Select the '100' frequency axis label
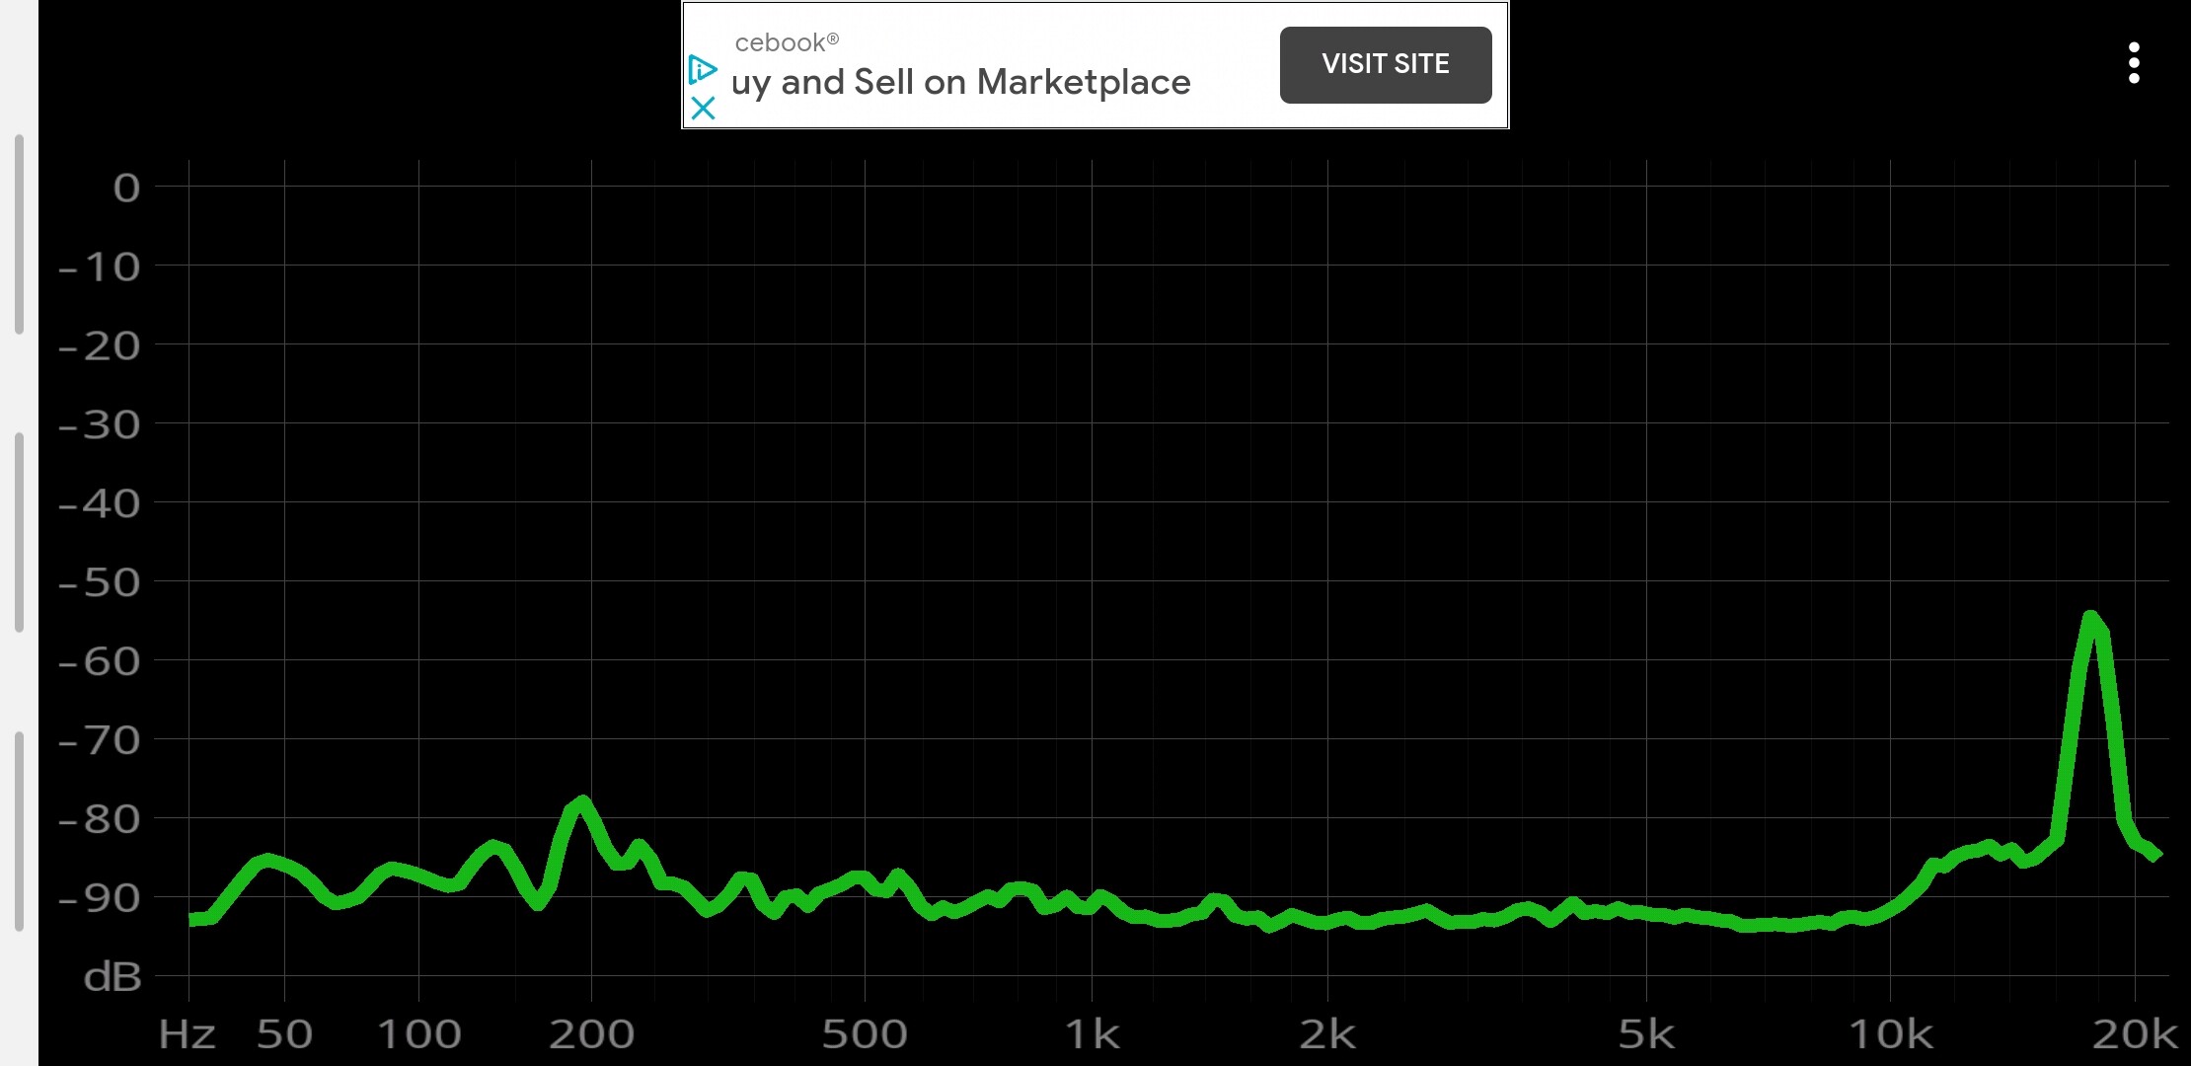The height and width of the screenshot is (1066, 2191). [418, 1033]
